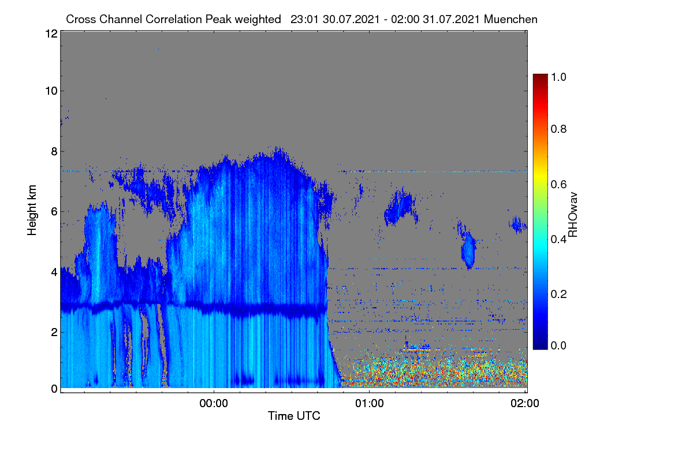Click the plot title text
This screenshot has width=693, height=462.
tap(301, 19)
